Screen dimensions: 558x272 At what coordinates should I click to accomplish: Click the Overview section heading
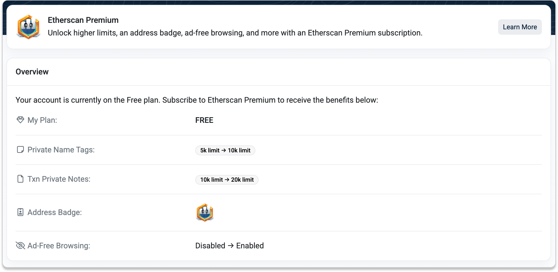click(x=32, y=72)
